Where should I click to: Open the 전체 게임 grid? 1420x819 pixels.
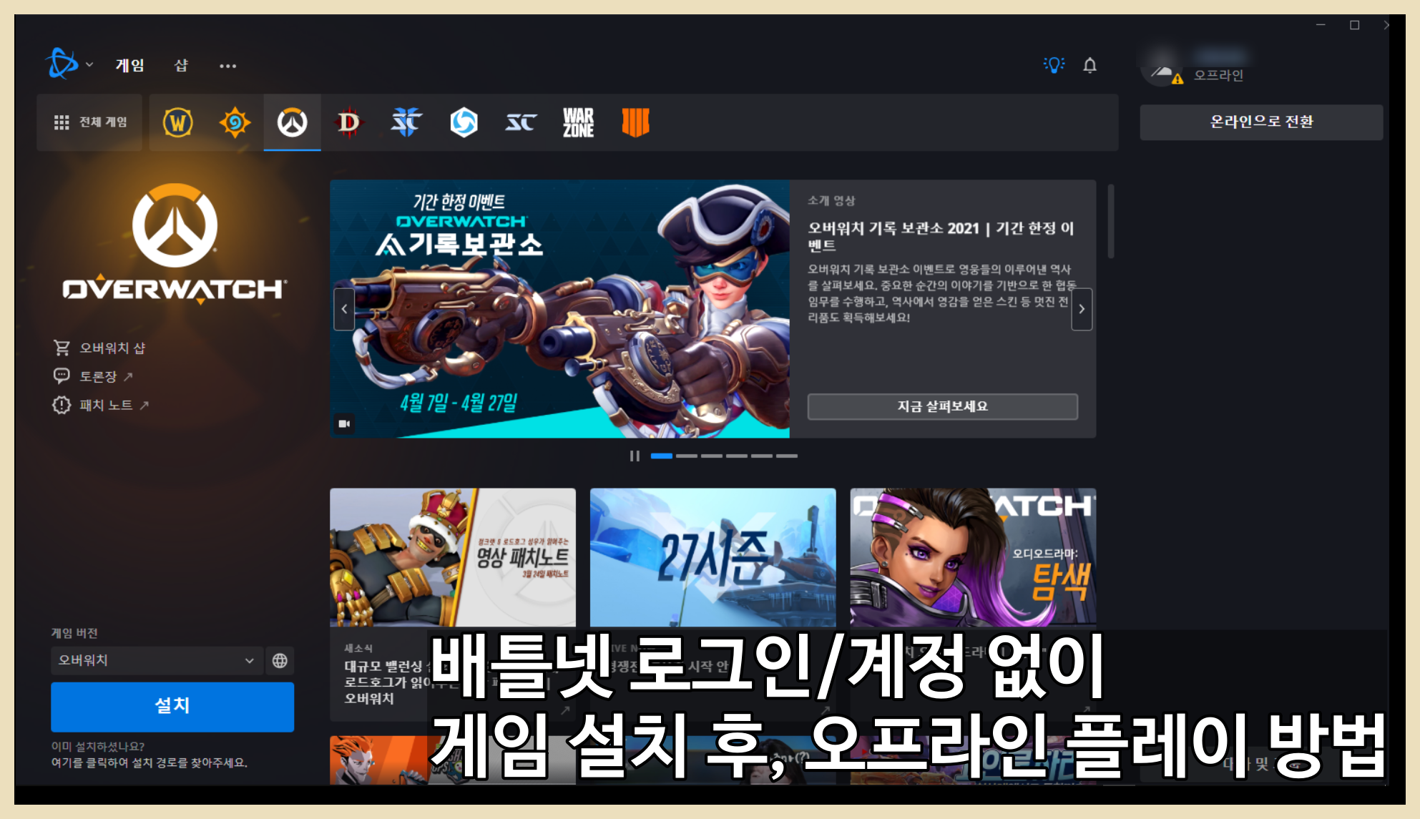pyautogui.click(x=90, y=122)
